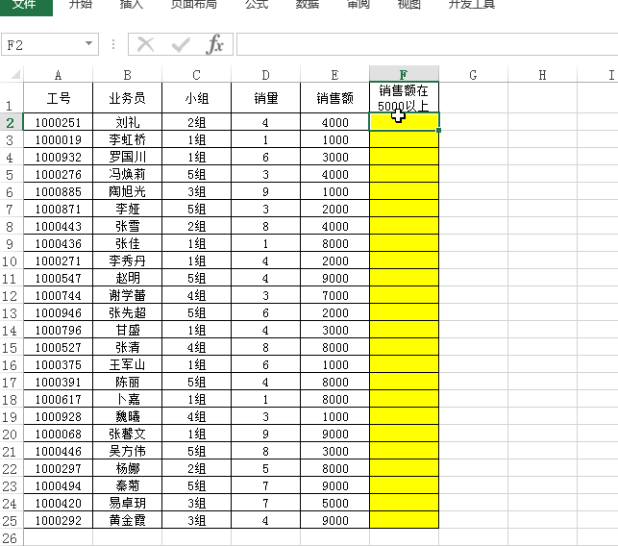Open the 页面布局 ribbon tab
The height and width of the screenshot is (546, 618).
point(193,5)
